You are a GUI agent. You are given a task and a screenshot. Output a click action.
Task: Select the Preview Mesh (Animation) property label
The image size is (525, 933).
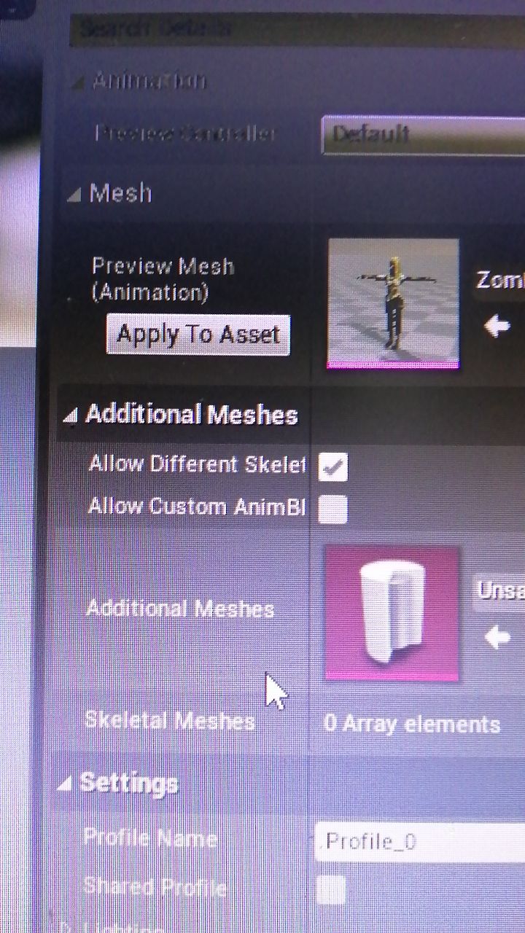click(163, 279)
